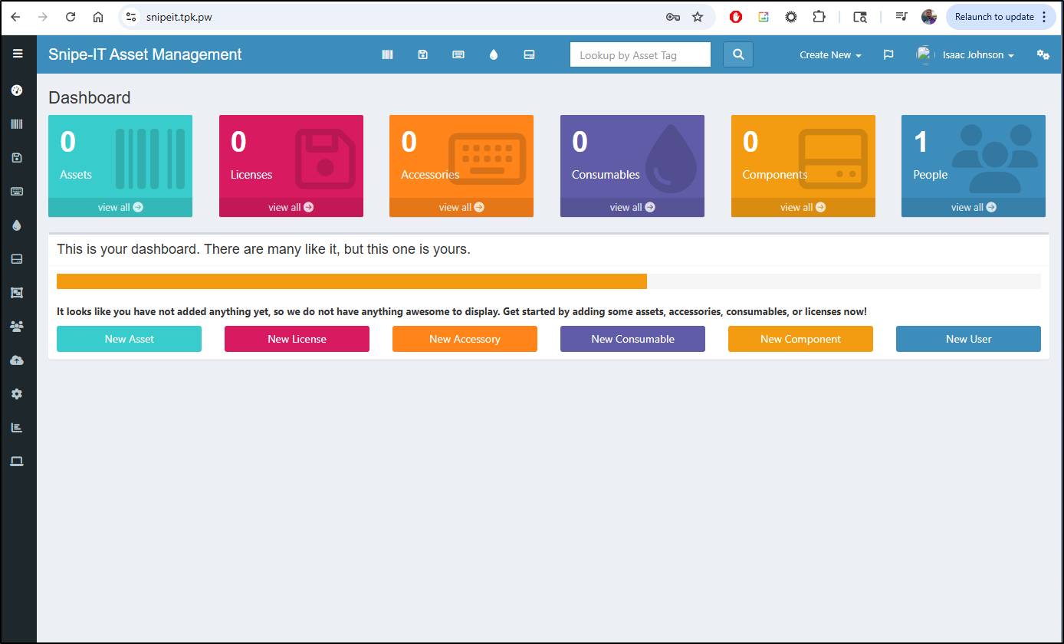Open Consumables droplet icon in top navbar
Screen dimensions: 1064x644
coord(494,54)
